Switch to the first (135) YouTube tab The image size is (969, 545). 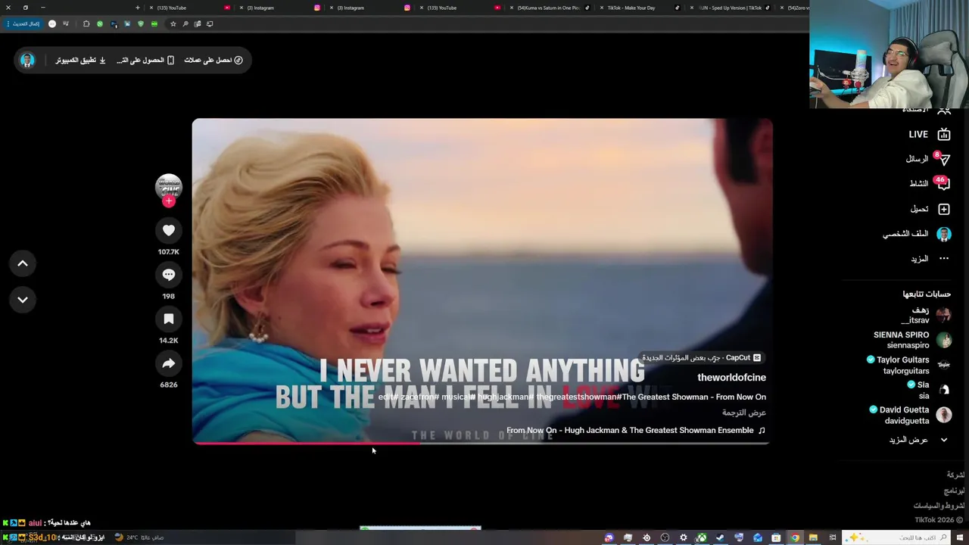point(189,8)
